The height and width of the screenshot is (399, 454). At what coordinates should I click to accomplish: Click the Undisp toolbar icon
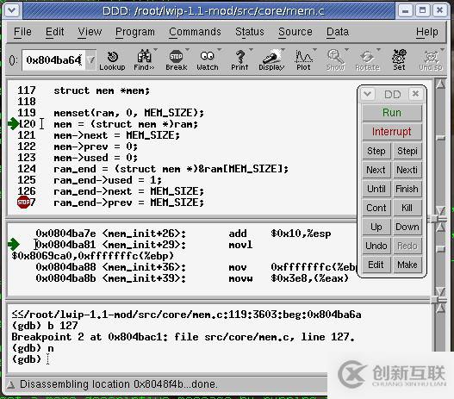pos(431,60)
